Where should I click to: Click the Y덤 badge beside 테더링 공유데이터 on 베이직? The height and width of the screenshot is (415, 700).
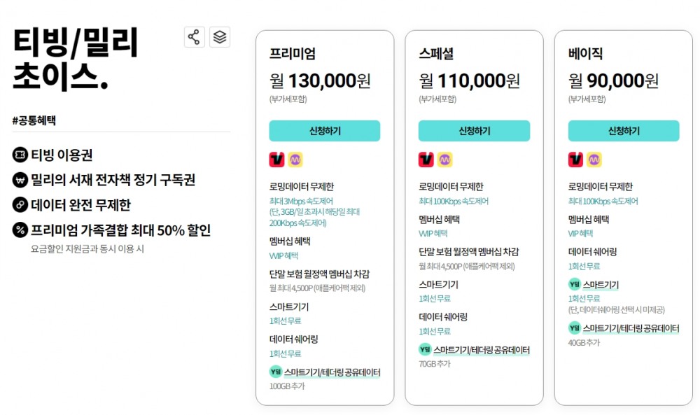pyautogui.click(x=575, y=328)
